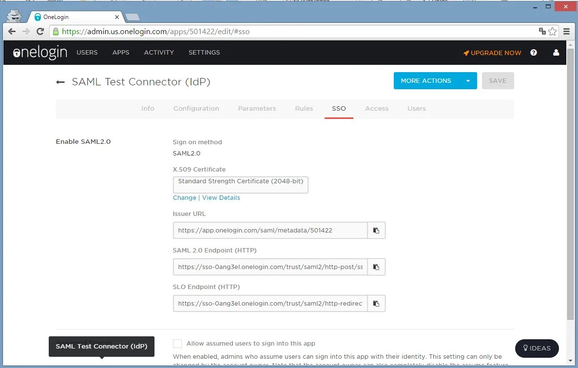Open the ACTIVITY menu
The width and height of the screenshot is (578, 368).
pyautogui.click(x=159, y=52)
